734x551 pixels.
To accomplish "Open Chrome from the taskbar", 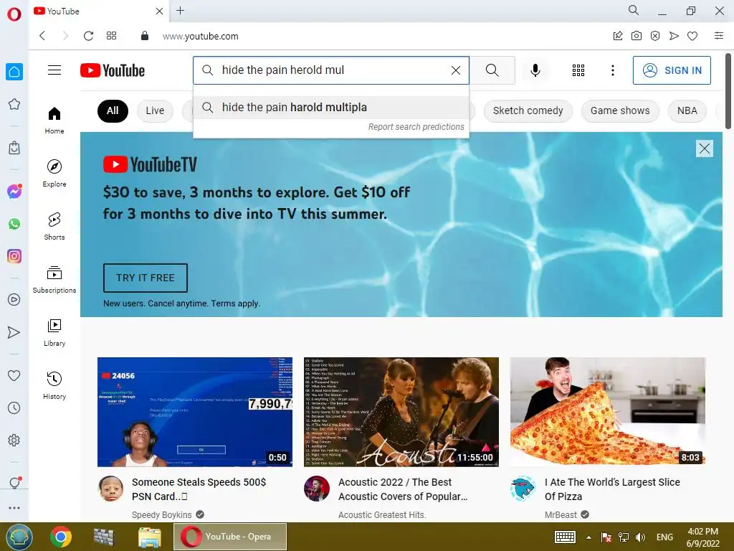I will (61, 537).
